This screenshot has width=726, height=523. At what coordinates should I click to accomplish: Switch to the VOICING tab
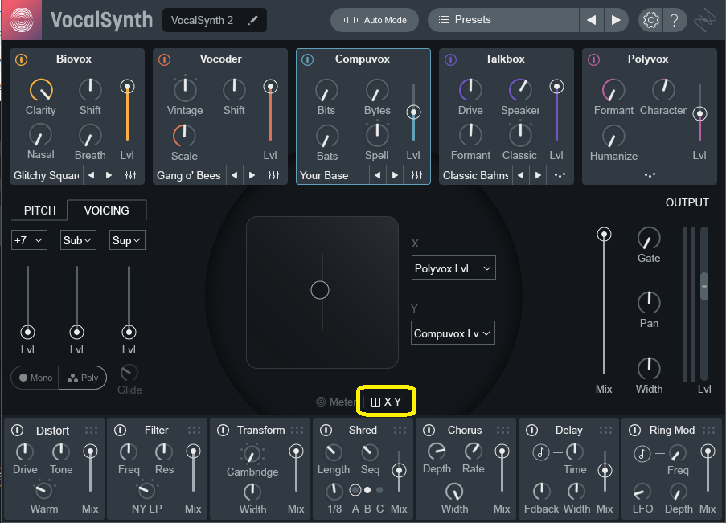pos(106,210)
